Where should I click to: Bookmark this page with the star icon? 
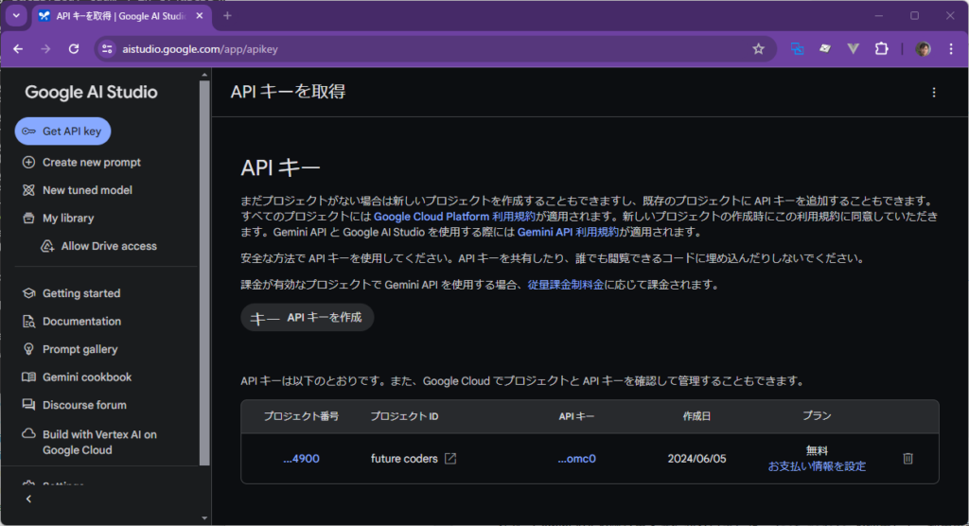pyautogui.click(x=758, y=49)
